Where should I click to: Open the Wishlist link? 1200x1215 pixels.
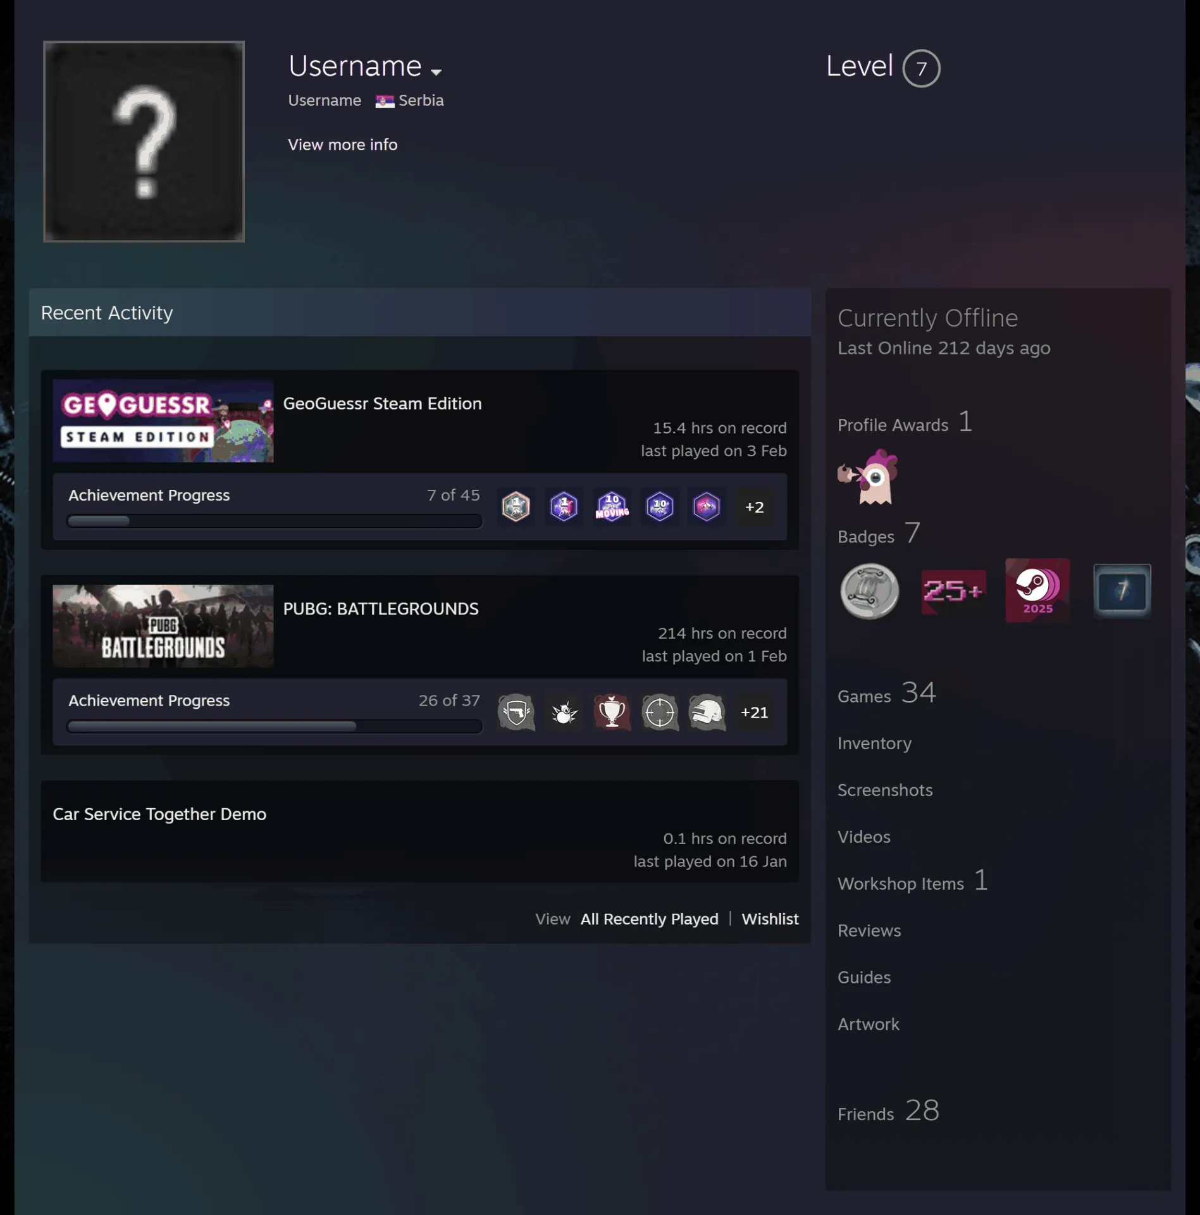pos(770,919)
